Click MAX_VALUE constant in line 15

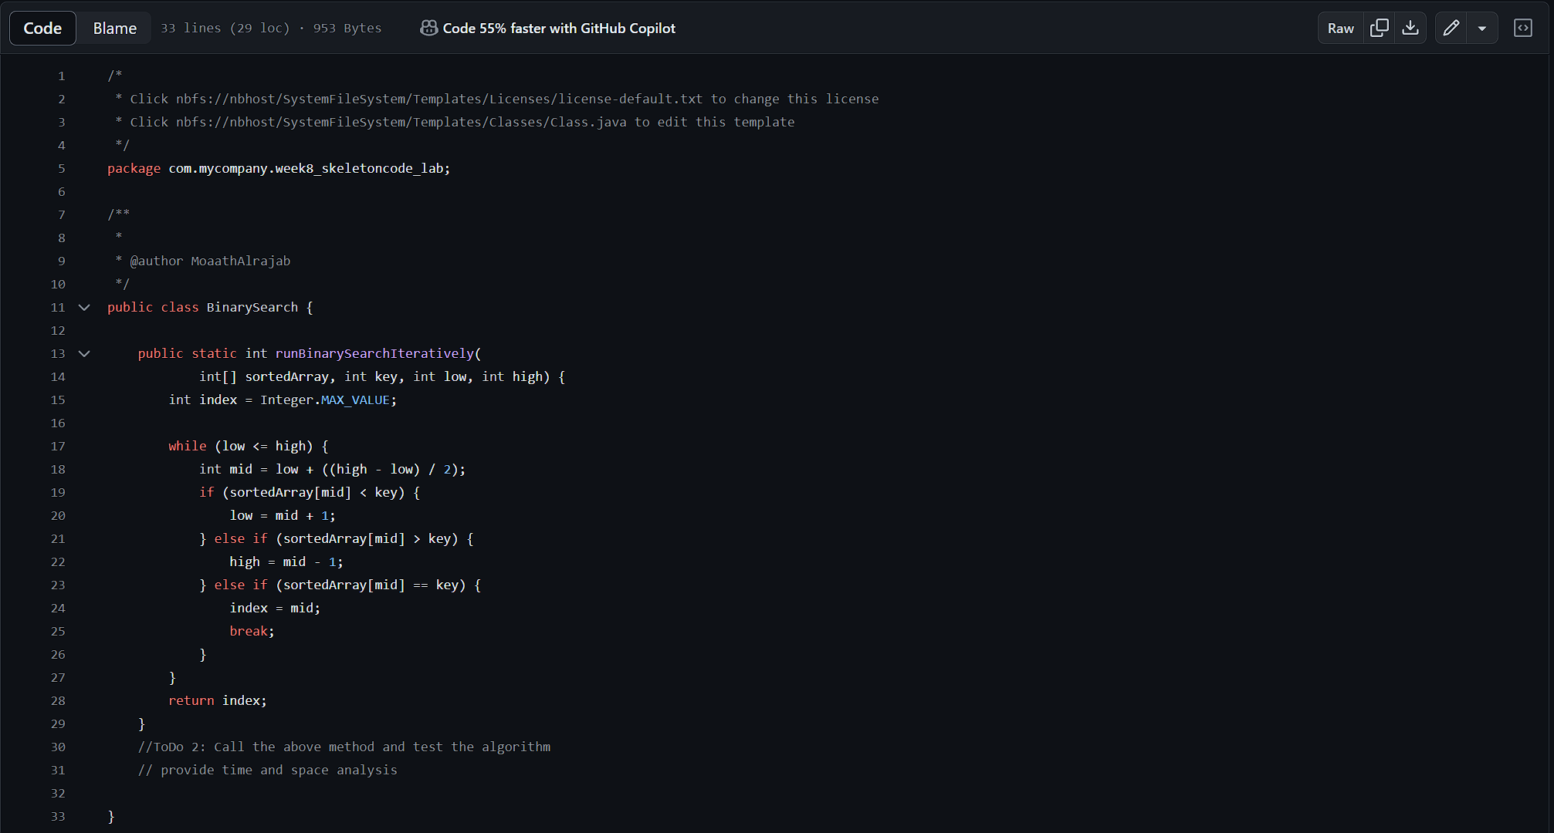355,400
